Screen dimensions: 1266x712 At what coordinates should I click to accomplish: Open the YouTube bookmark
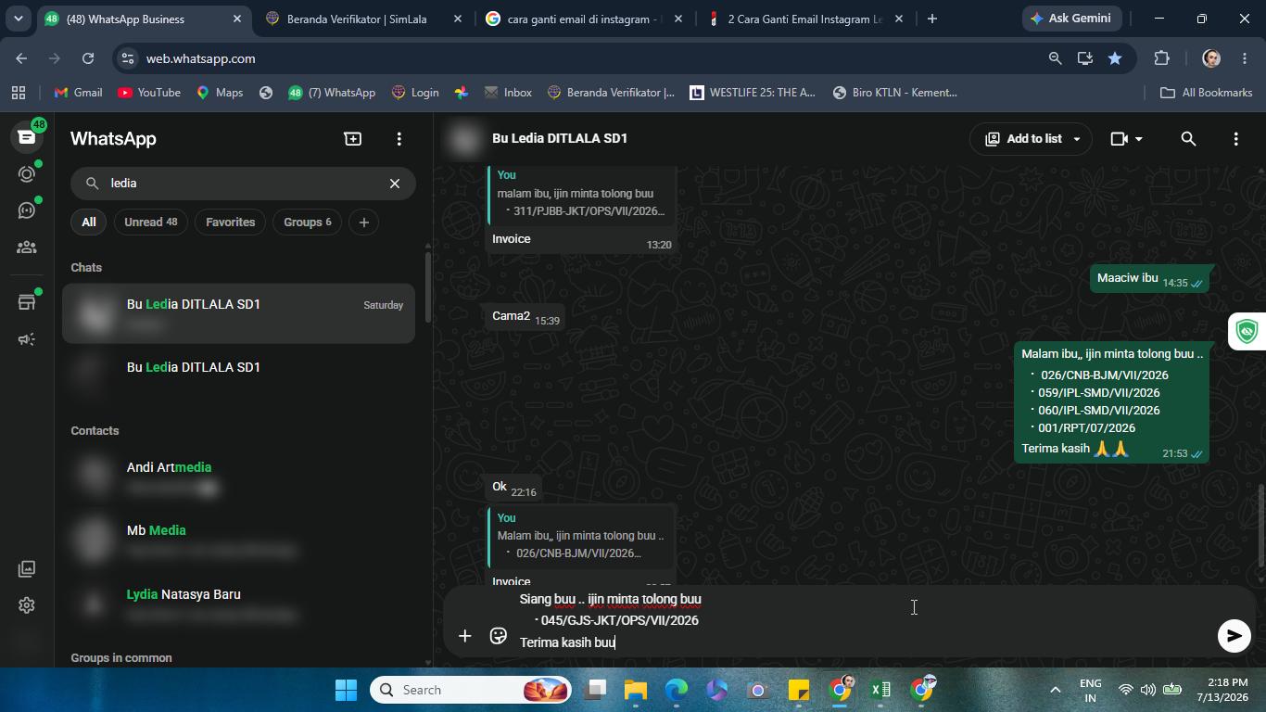point(149,93)
